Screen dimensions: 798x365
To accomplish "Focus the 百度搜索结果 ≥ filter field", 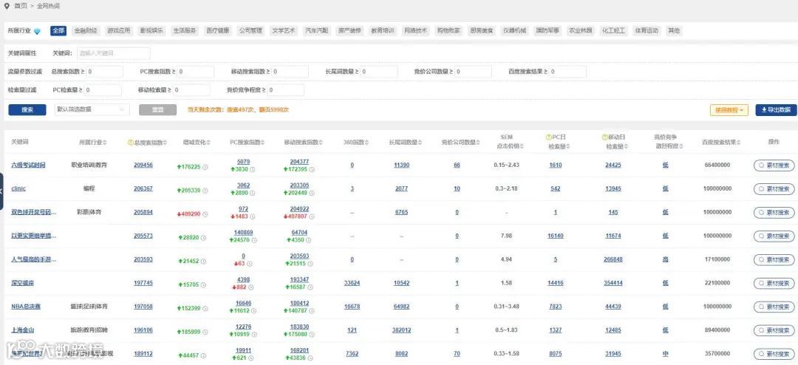I will 567,72.
